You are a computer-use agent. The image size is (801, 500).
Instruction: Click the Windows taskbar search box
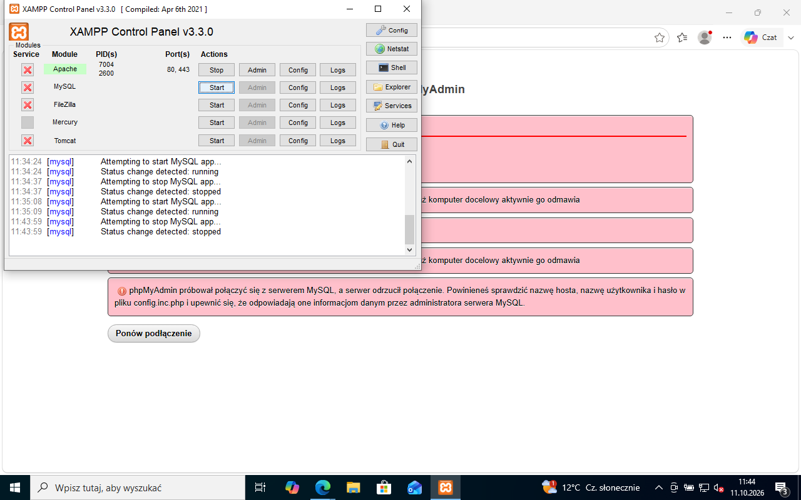pyautogui.click(x=138, y=487)
